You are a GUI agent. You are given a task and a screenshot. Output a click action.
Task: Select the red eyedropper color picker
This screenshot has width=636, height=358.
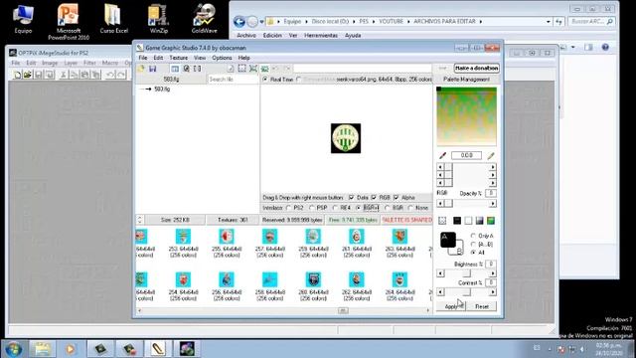coord(442,155)
